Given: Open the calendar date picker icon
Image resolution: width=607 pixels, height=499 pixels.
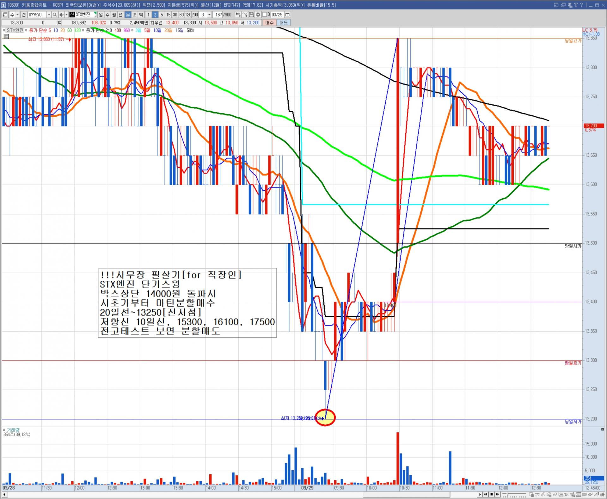Looking at the screenshot, I should (287, 15).
